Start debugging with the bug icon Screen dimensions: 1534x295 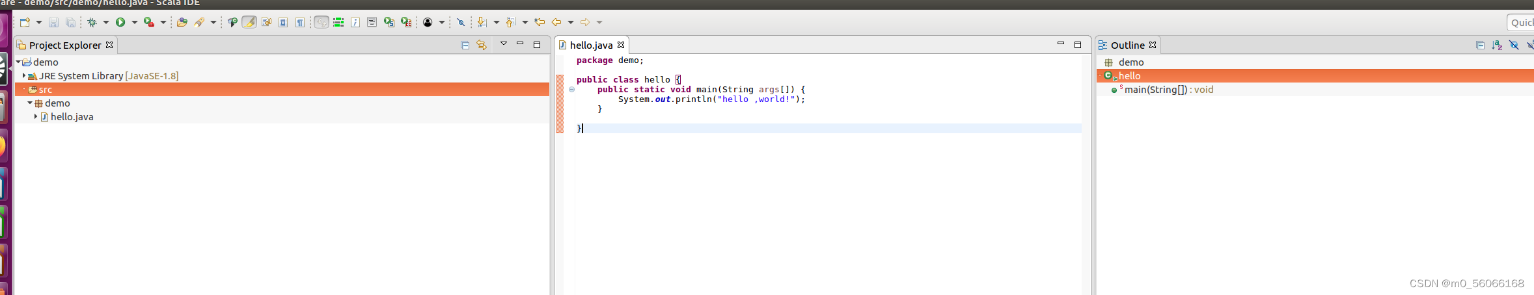pyautogui.click(x=92, y=22)
